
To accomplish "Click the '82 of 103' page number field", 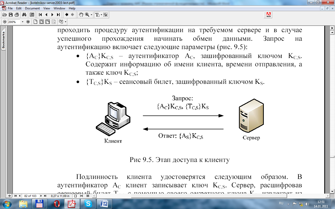I will 30,196.
